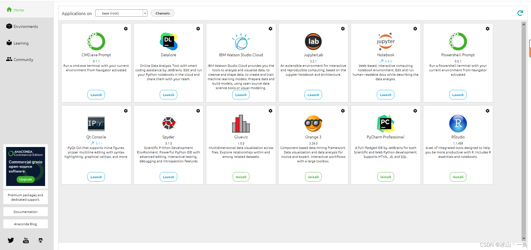Click the Qt Console IPython icon
Viewport: 531px width, 250px height.
96,124
